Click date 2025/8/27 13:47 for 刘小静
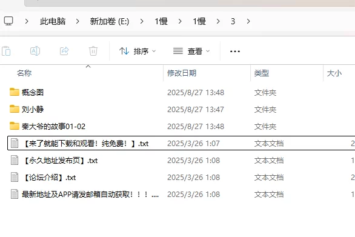 (x=196, y=110)
